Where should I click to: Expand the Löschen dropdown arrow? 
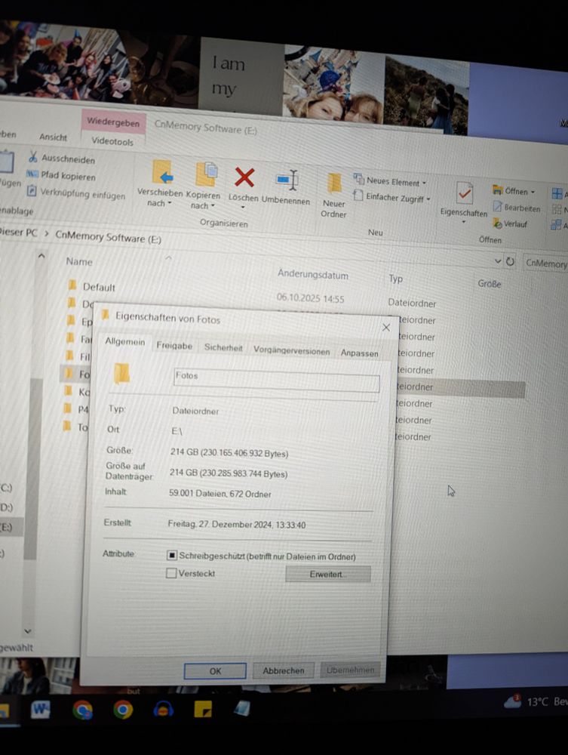point(243,208)
